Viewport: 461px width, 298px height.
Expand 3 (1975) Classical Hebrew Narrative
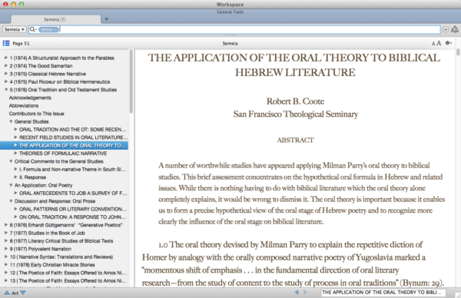(x=6, y=74)
